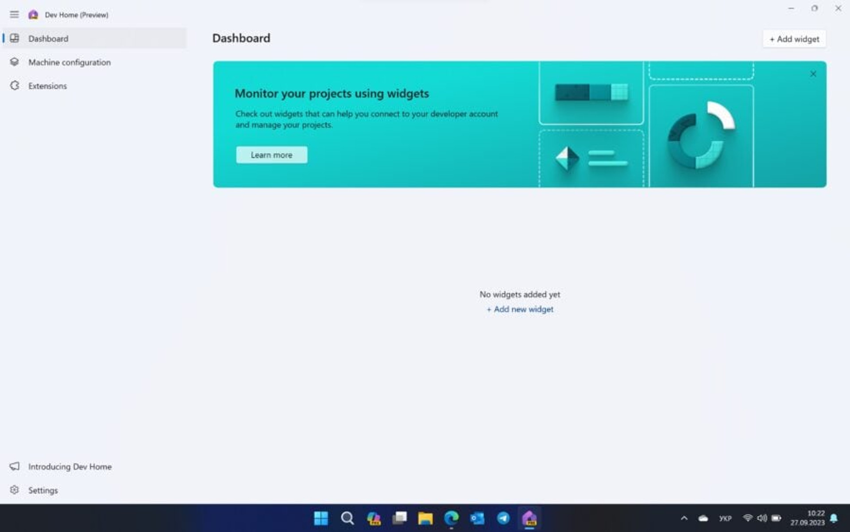The height and width of the screenshot is (532, 850).
Task: Click the + Add widget button
Action: (794, 39)
